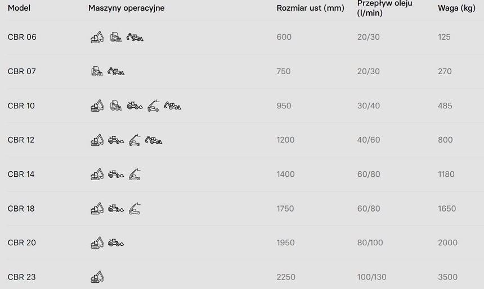Click the excavator icon in the CBR 23 row

click(97, 277)
